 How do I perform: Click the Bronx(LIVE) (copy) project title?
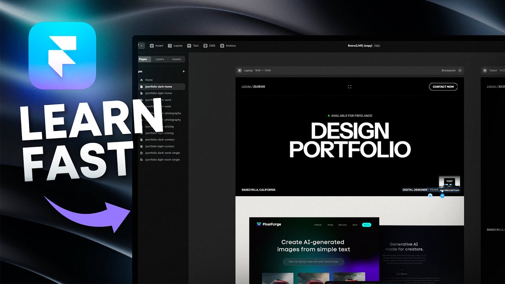pyautogui.click(x=360, y=46)
